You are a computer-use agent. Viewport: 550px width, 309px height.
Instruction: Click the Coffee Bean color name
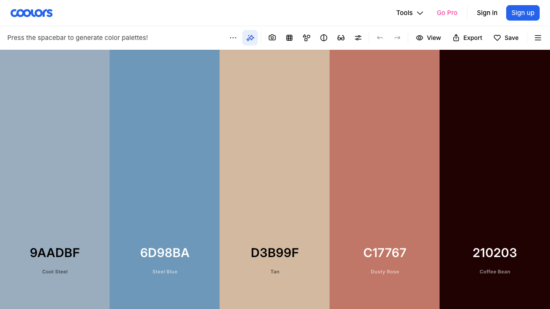[x=495, y=272]
